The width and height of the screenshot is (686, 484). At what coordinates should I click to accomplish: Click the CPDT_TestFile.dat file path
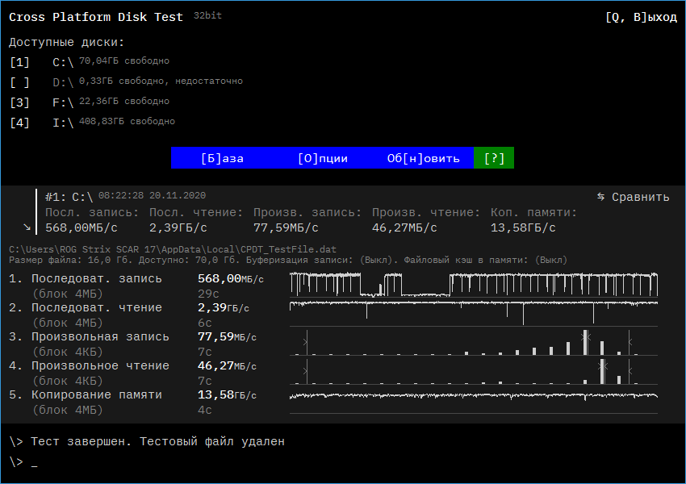pyautogui.click(x=173, y=249)
